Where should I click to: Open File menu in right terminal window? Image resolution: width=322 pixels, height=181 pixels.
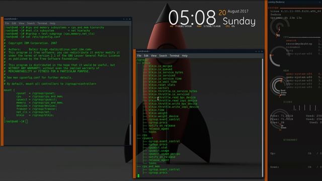point(139,56)
